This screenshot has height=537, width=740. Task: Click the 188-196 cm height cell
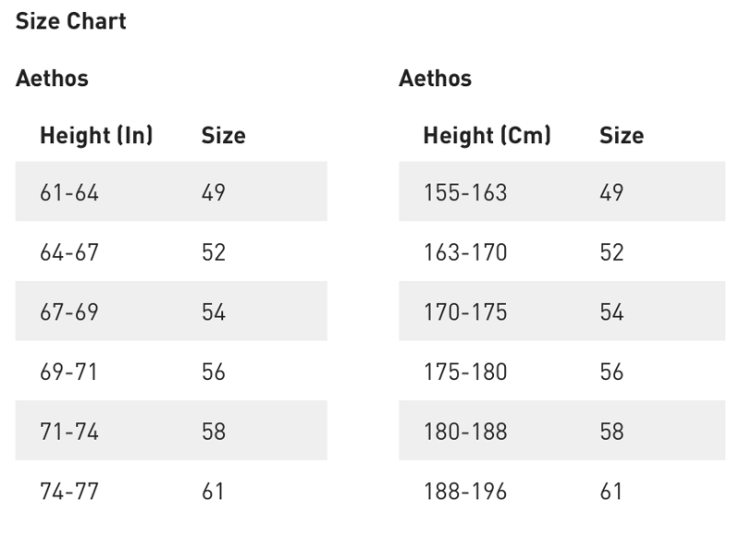[x=465, y=492]
